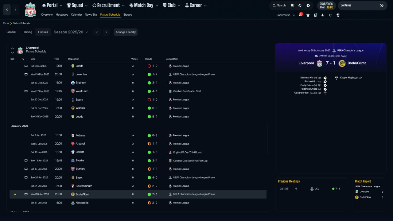Go back using the header back arrow
The width and height of the screenshot is (393, 221).
click(7, 10)
